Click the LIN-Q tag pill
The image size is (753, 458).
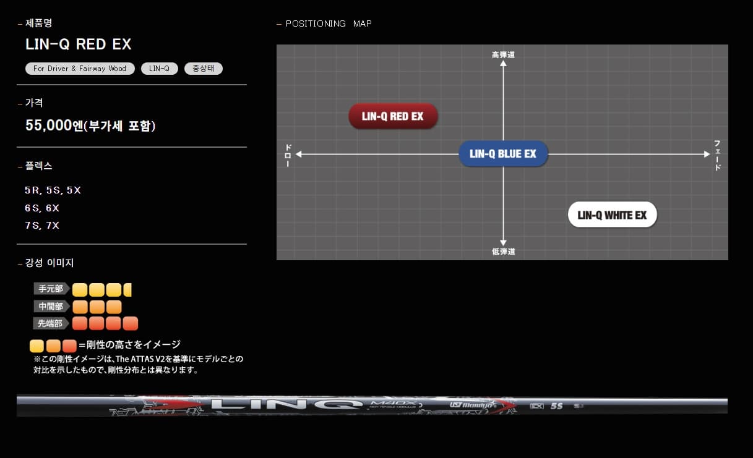[159, 69]
